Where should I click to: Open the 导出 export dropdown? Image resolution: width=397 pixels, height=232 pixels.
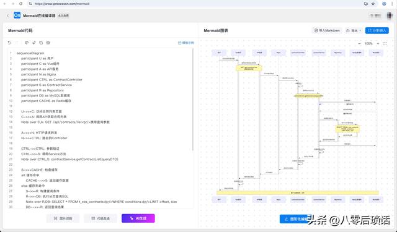coord(354,30)
